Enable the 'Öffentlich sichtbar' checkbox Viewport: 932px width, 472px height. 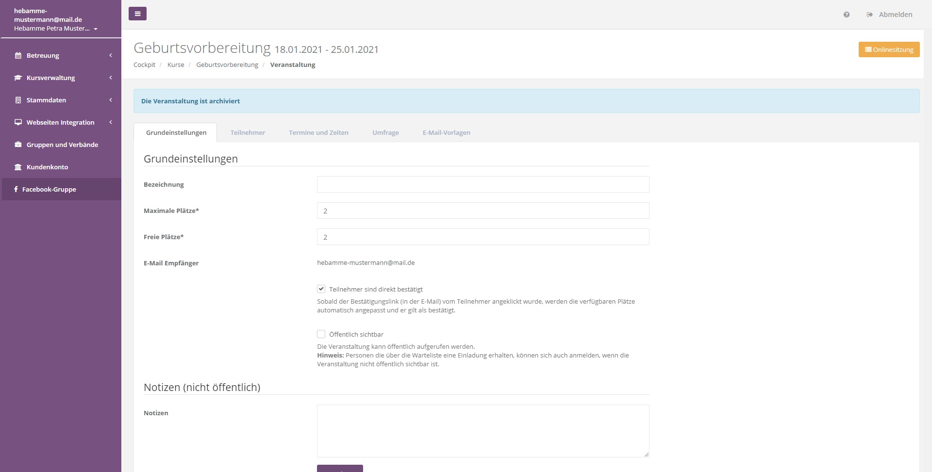(321, 334)
